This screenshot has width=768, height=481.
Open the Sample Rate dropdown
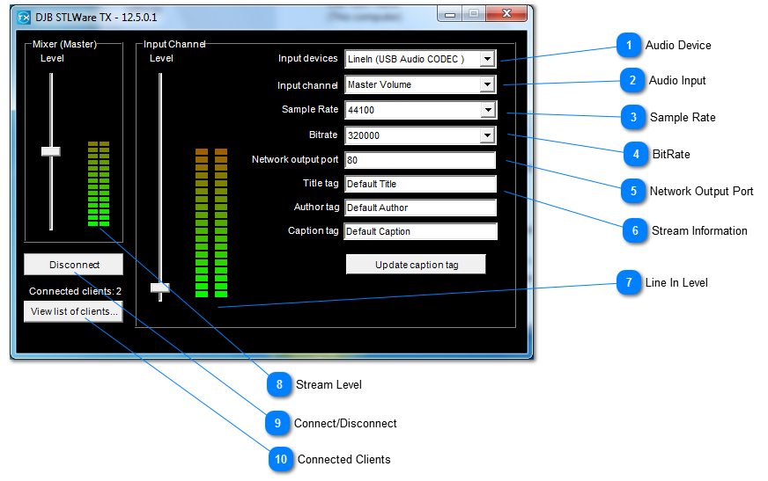pos(486,111)
